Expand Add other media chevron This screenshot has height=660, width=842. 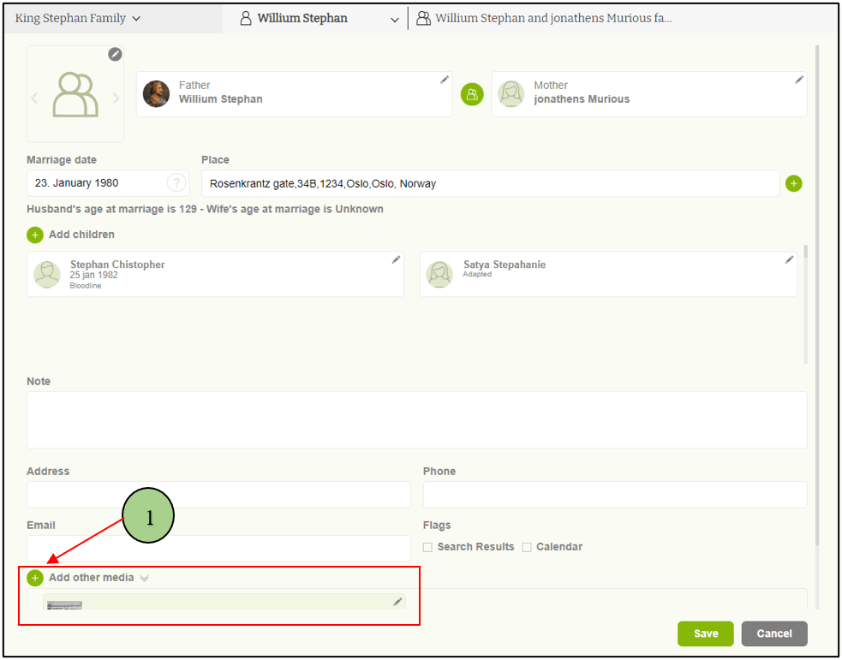(x=145, y=578)
